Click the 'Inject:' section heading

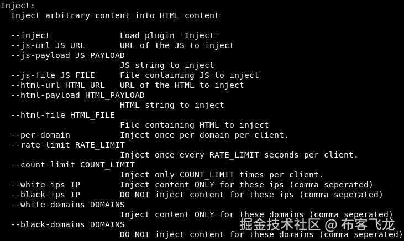[x=18, y=6]
